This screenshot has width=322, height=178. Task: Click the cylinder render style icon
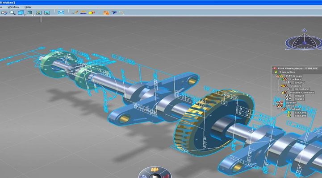[x=30, y=13]
